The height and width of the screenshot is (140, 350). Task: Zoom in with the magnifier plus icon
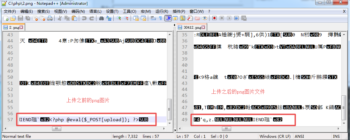[x=119, y=18]
